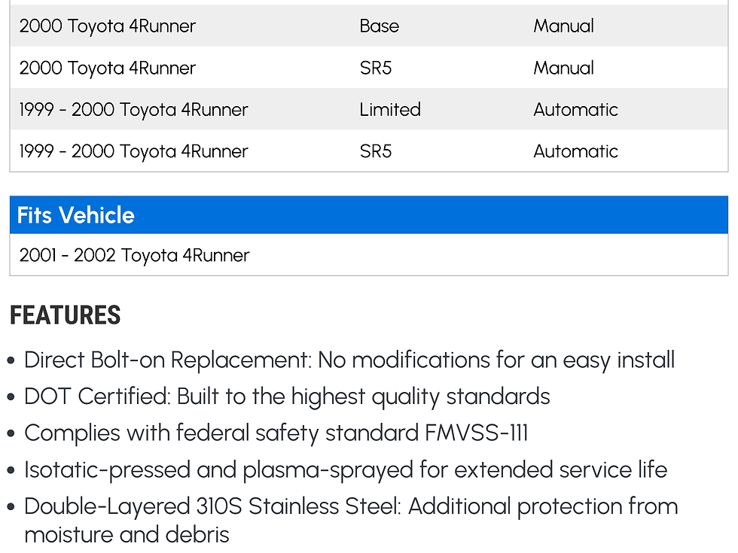This screenshot has width=738, height=553.
Task: Click the FMVSS-111 federal safety standard line
Action: (276, 433)
